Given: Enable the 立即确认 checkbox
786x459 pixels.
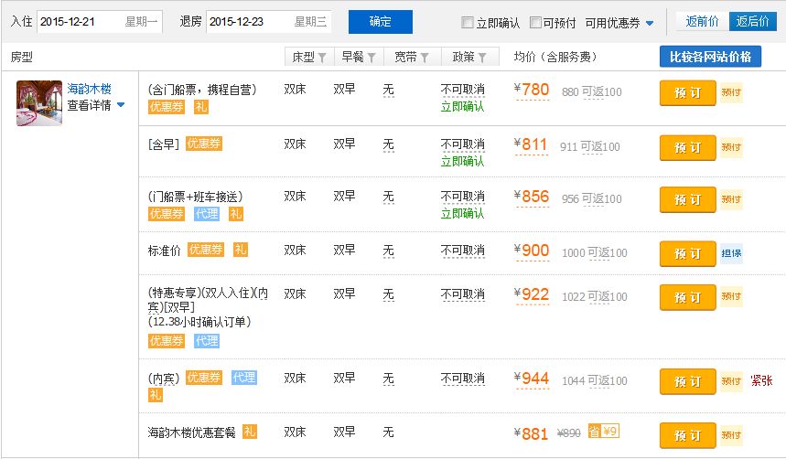Looking at the screenshot, I should click(468, 23).
